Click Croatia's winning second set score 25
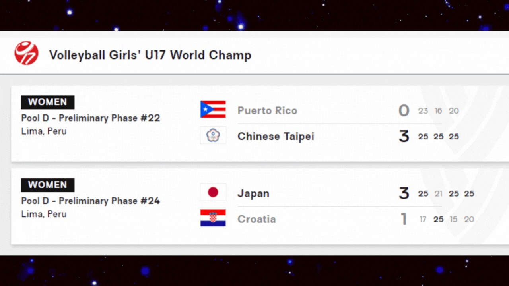 pos(438,219)
